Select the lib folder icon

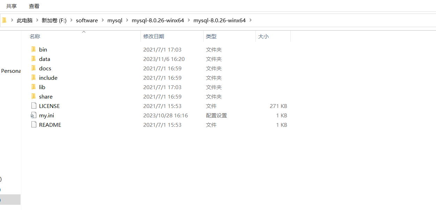(x=33, y=87)
